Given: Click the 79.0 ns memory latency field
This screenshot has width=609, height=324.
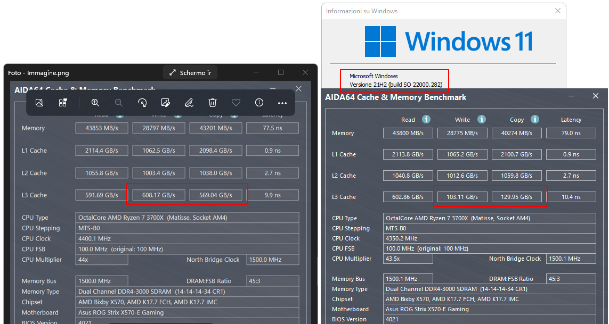Looking at the screenshot, I should coord(571,133).
